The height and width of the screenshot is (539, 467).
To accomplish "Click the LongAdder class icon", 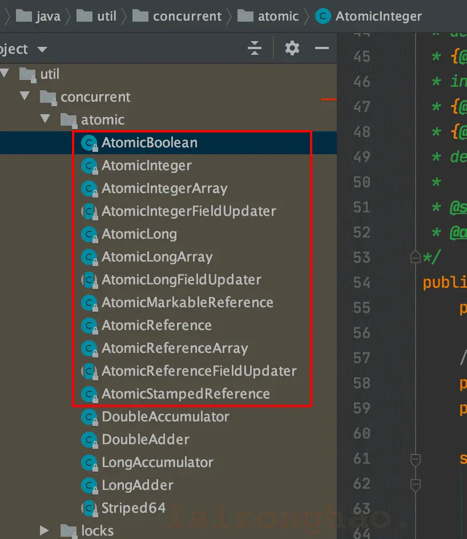I will tap(89, 485).
